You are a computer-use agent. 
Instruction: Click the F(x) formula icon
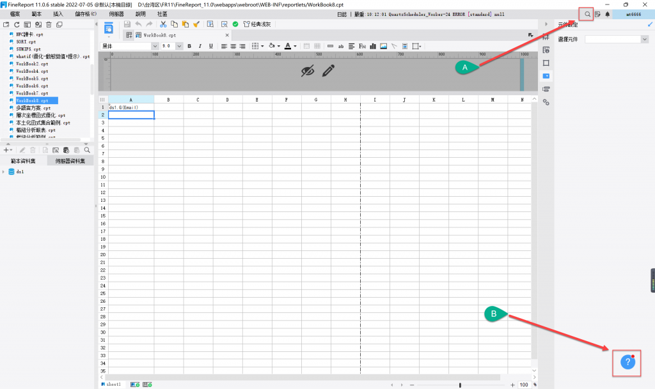(362, 46)
